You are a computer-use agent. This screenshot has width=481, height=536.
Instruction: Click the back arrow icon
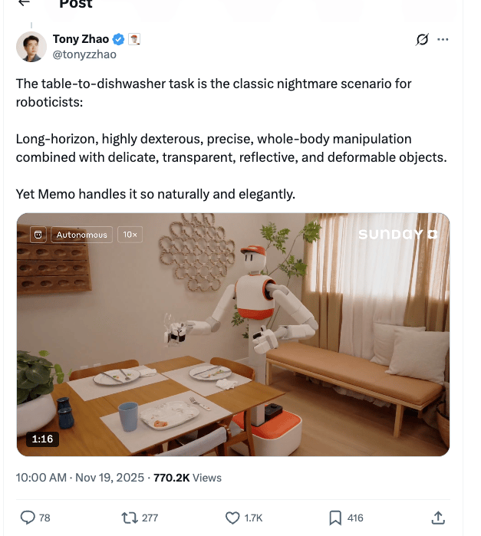[24, 3]
